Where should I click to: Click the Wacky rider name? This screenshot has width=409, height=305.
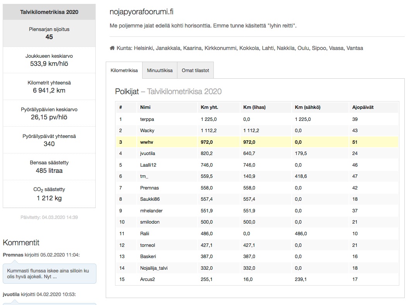click(x=147, y=131)
